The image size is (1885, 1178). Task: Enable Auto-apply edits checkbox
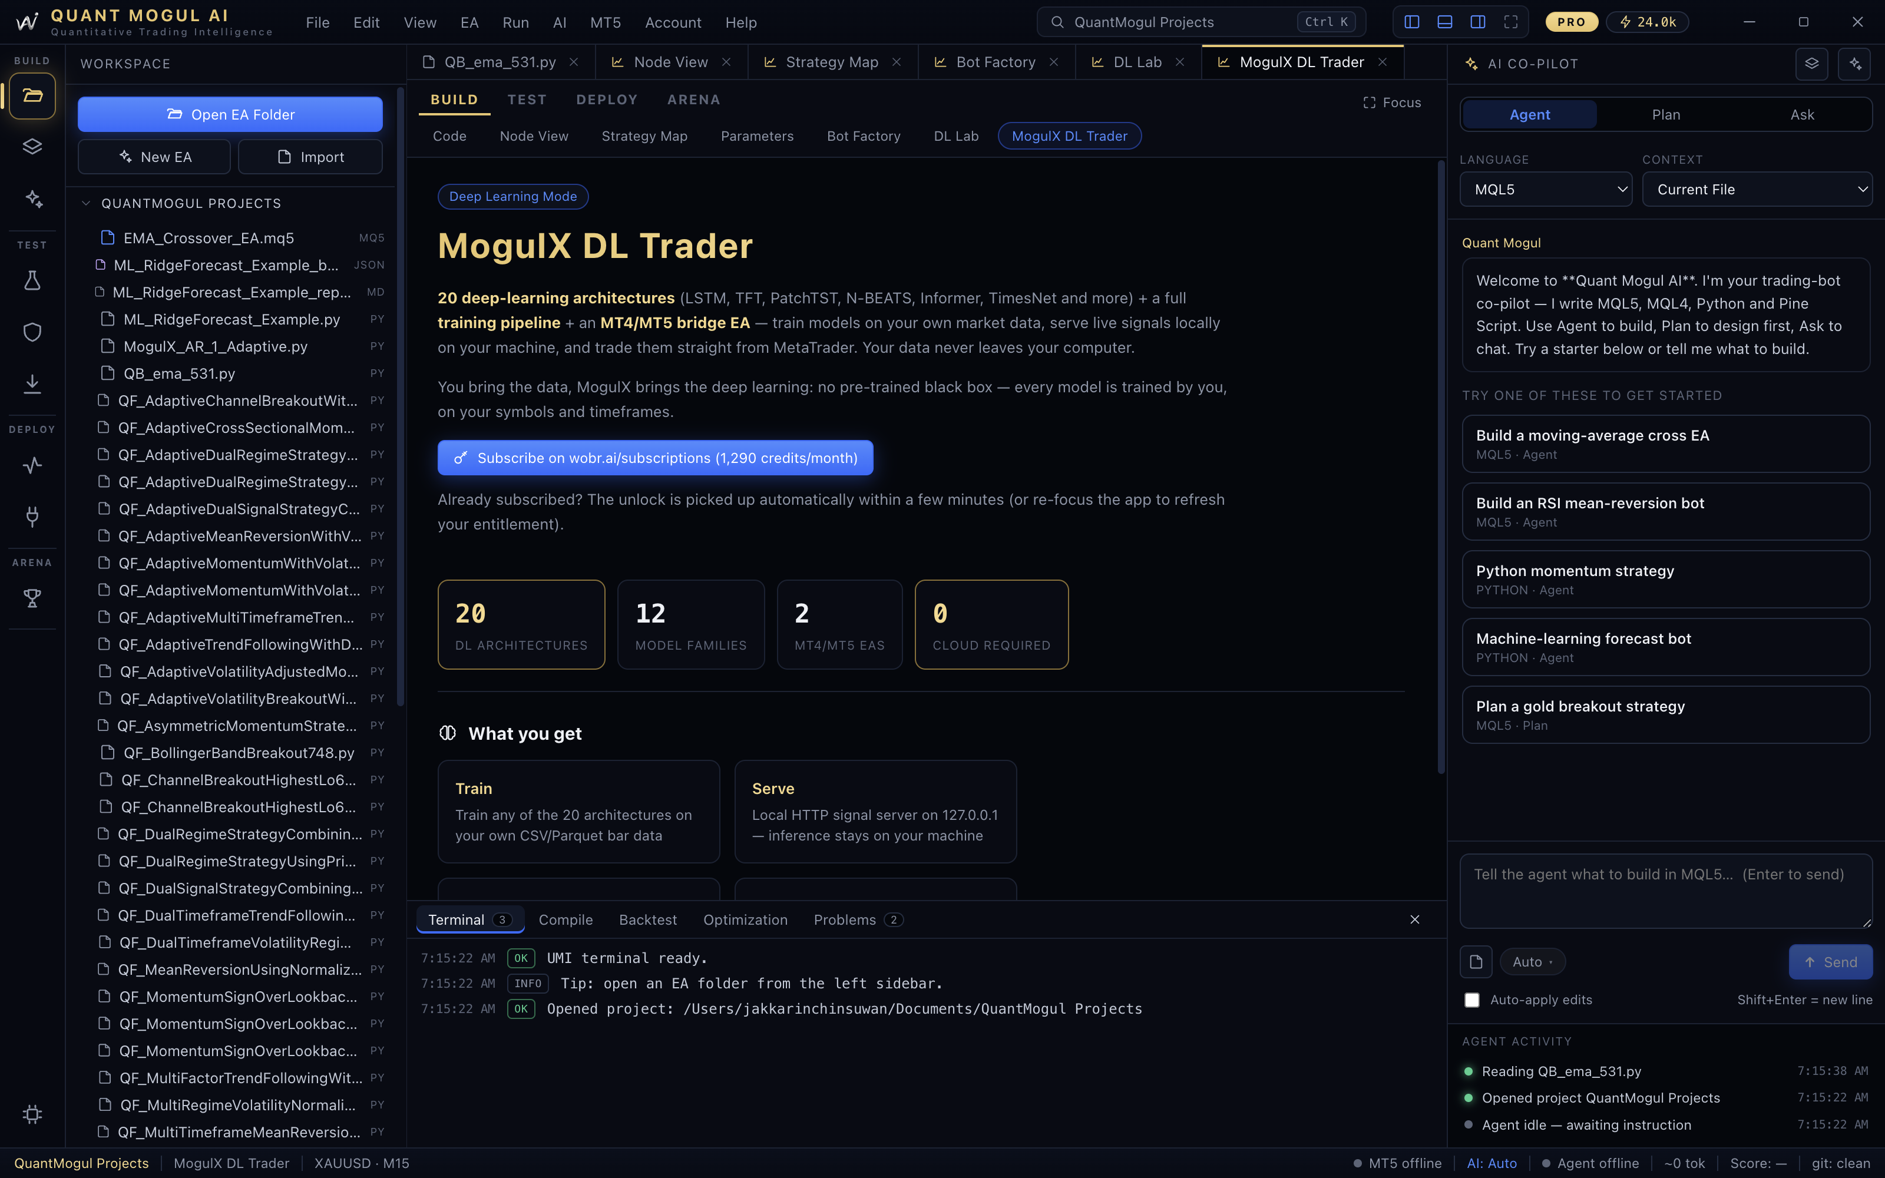click(1471, 1000)
